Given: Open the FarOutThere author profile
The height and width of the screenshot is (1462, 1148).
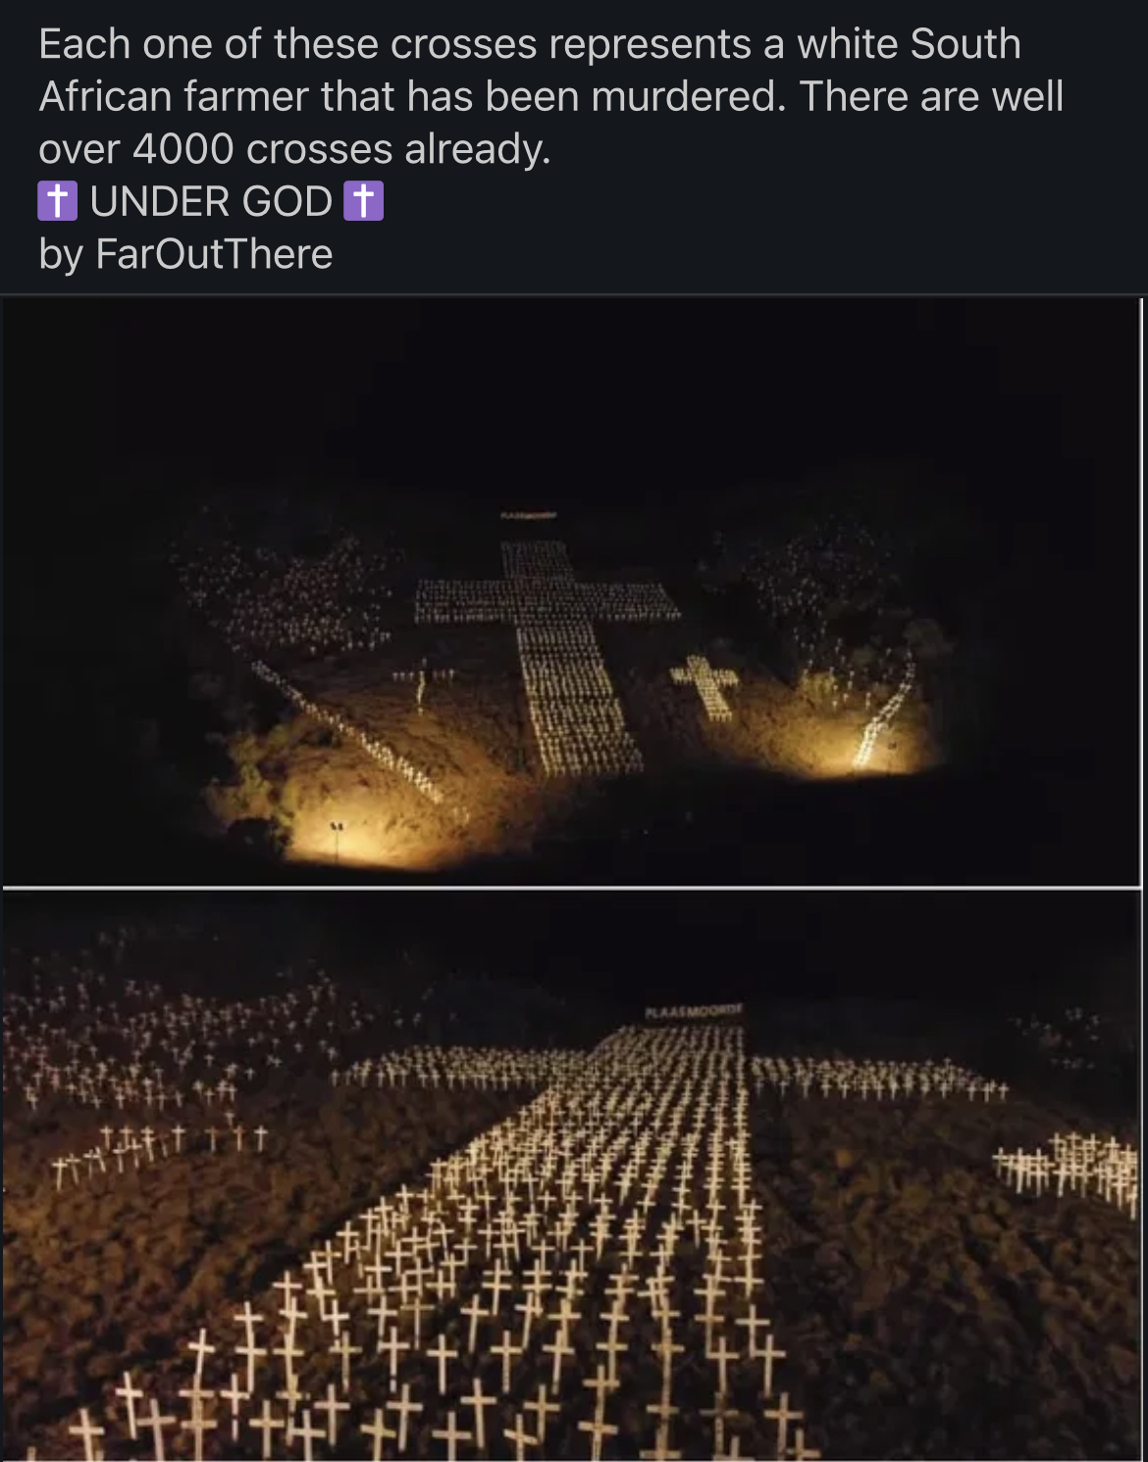Looking at the screenshot, I should pyautogui.click(x=214, y=254).
